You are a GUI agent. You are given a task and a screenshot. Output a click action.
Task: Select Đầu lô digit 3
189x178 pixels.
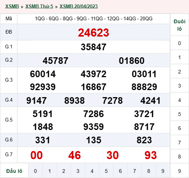tap(78, 171)
